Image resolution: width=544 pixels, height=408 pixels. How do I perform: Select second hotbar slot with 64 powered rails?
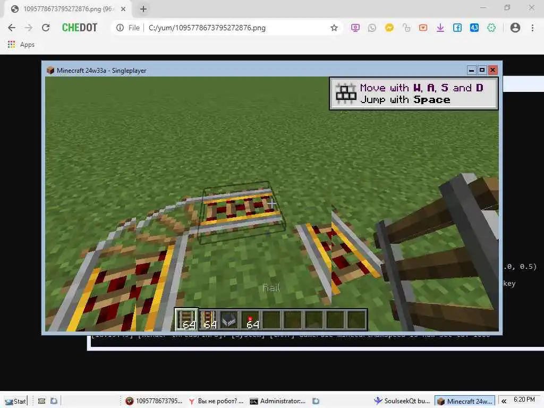pos(209,319)
